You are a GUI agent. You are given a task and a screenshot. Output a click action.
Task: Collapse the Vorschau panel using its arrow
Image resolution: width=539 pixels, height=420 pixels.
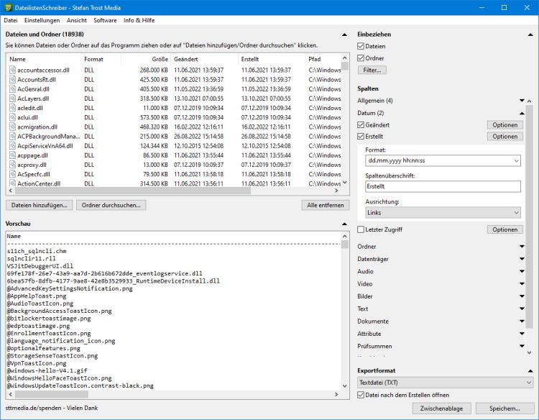[345, 224]
